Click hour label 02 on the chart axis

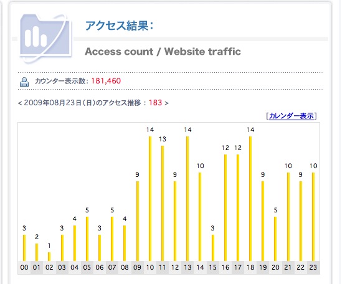click(49, 267)
